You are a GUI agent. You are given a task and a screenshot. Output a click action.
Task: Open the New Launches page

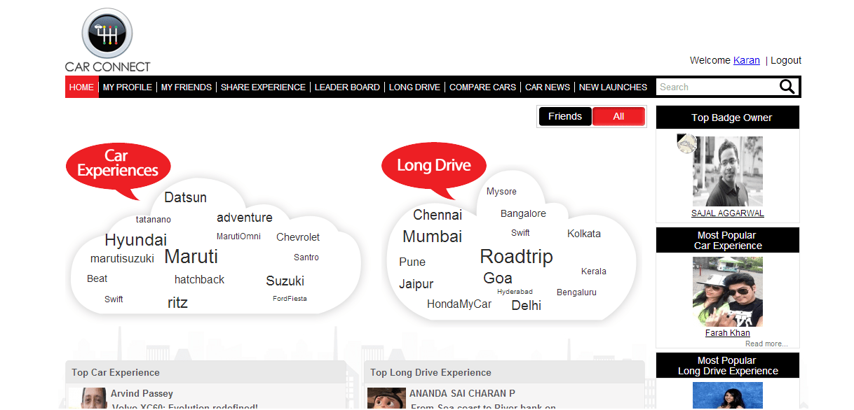click(x=613, y=87)
